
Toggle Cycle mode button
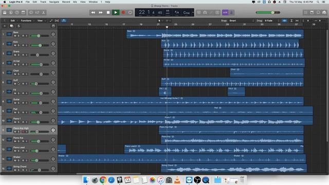[x=130, y=12]
